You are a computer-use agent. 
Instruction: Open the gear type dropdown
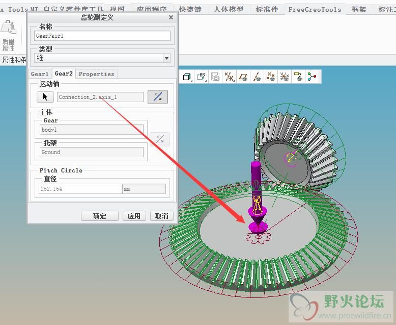coord(166,58)
